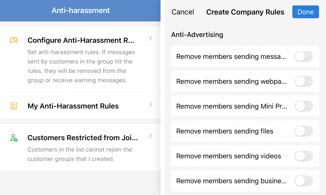
Task: Enable the Remove members sending files switch
Action: click(304, 131)
